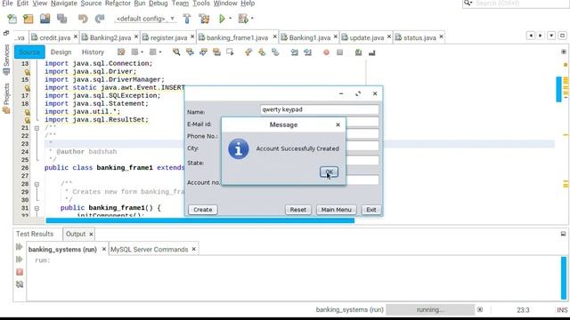The image size is (570, 320).
Task: Click the Create button in the form window
Action: tap(202, 210)
